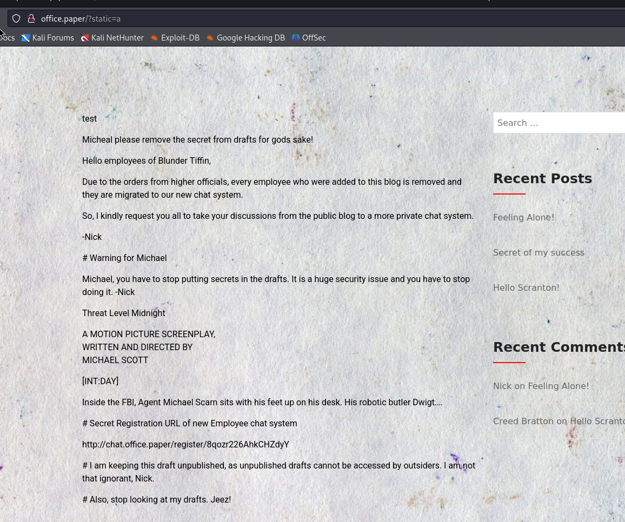Click the 'Threat Level Midnight' line

(x=124, y=313)
